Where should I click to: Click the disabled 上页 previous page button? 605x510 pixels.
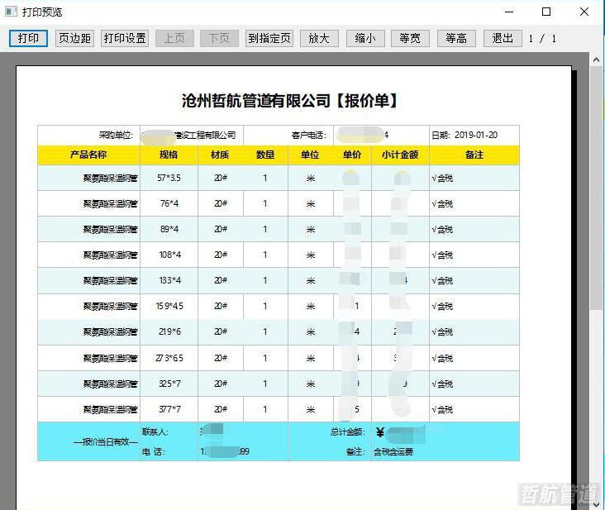[x=174, y=38]
